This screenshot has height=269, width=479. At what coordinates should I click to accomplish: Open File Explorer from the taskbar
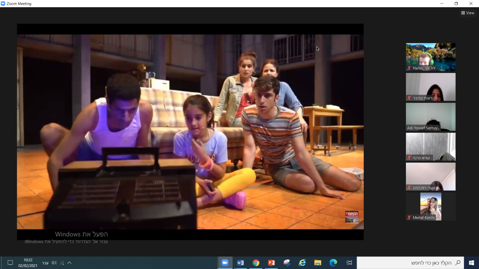point(318,263)
